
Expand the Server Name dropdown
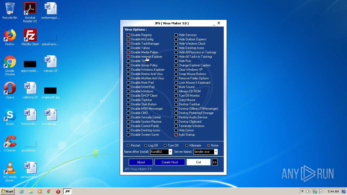click(x=216, y=152)
